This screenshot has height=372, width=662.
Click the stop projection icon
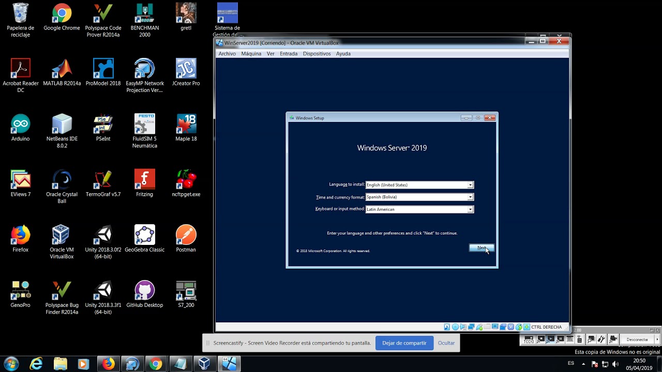coord(540,339)
